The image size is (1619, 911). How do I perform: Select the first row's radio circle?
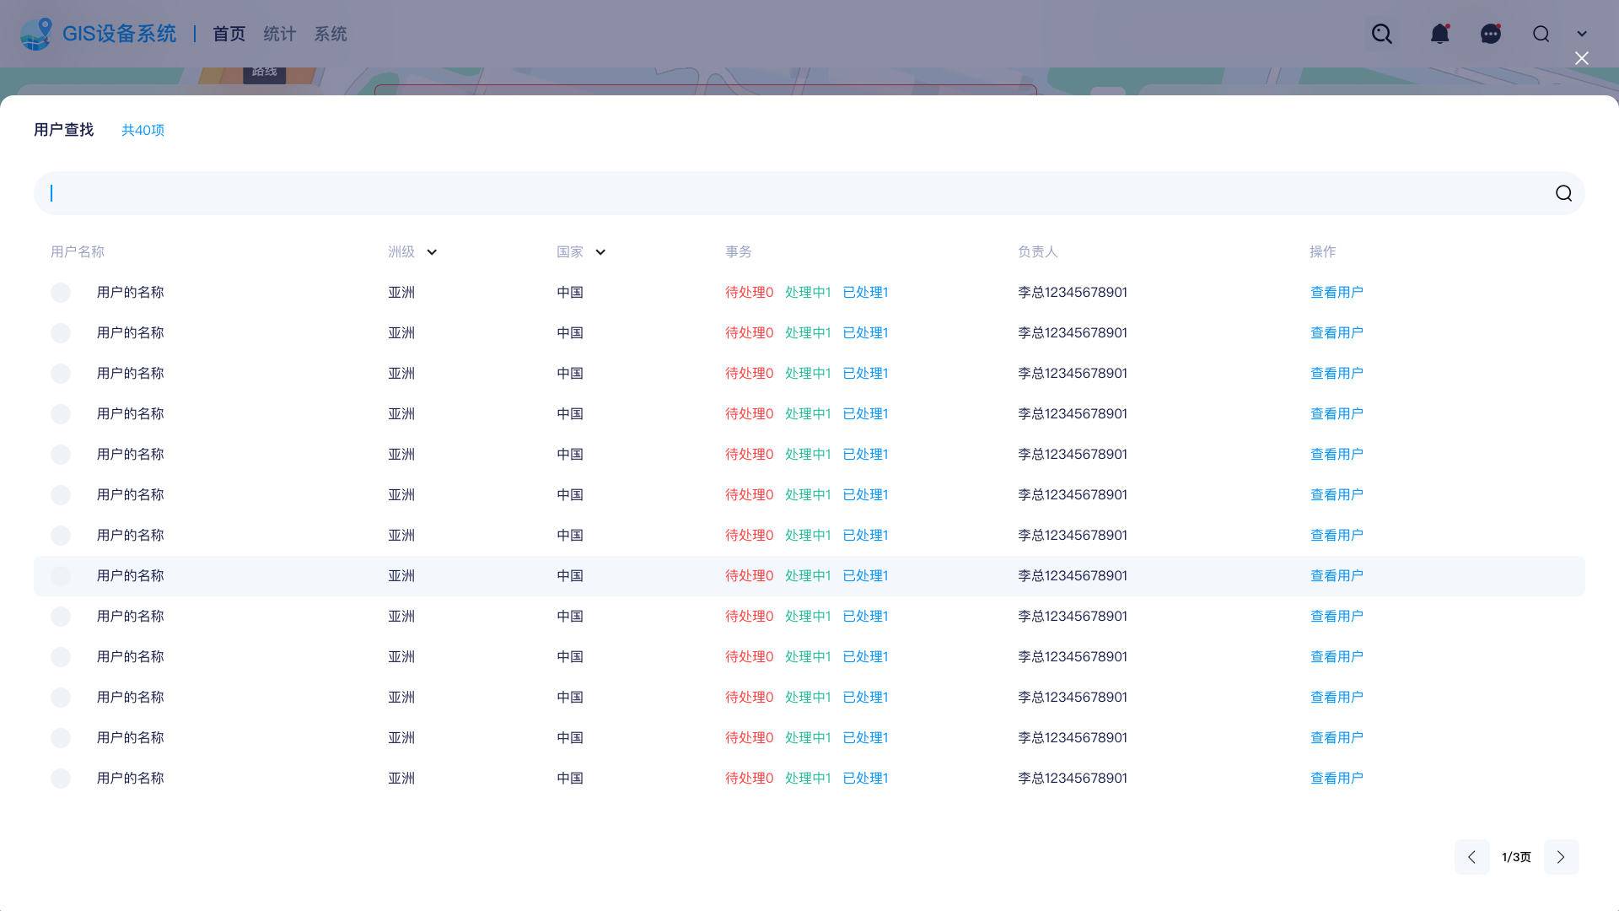pos(61,293)
